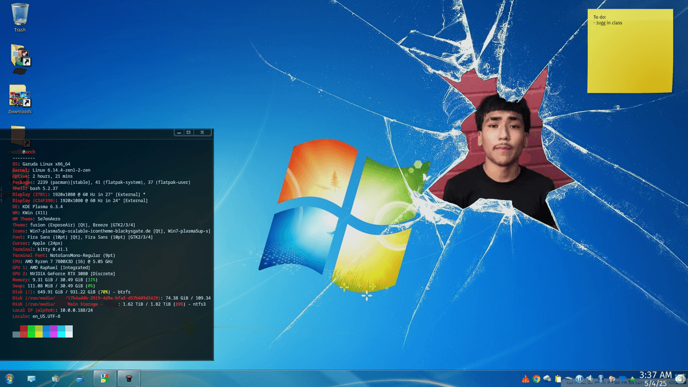The width and height of the screenshot is (688, 387).
Task: Expand hidden tray icons with green arrow
Action: [x=632, y=378]
